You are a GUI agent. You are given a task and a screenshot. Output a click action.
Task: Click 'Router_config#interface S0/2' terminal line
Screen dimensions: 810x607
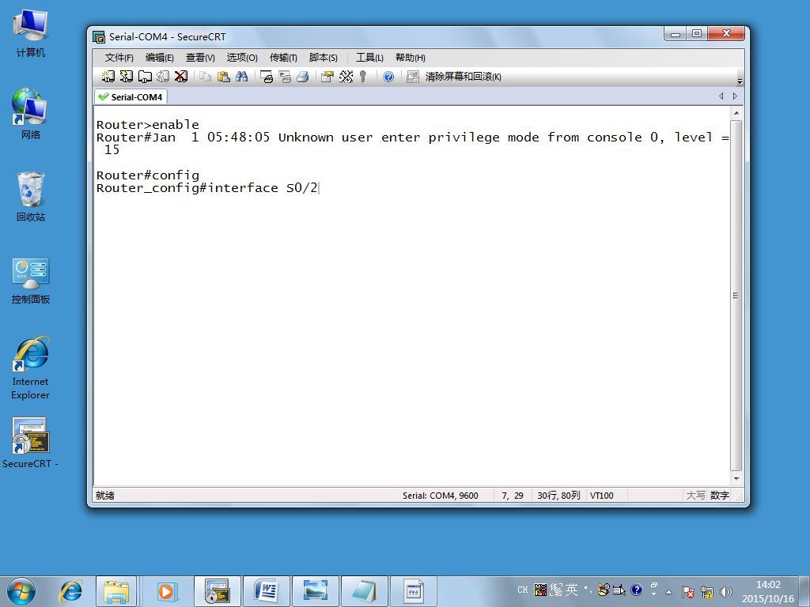pyautogui.click(x=206, y=188)
